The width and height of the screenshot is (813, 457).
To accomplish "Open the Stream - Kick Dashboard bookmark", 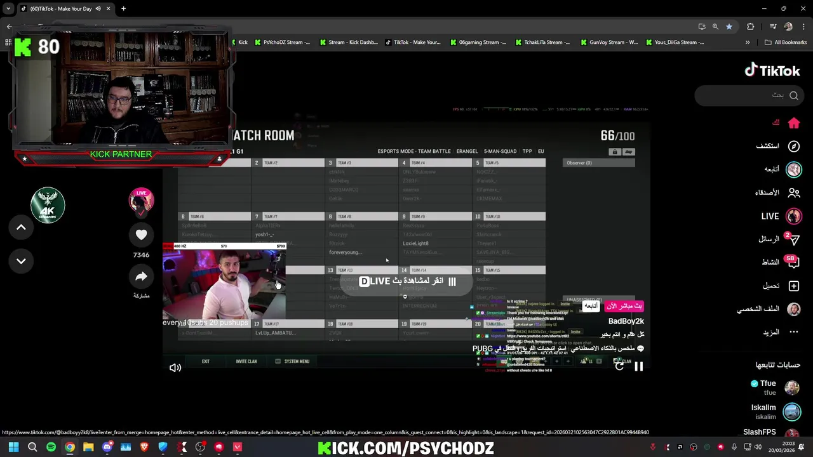I will 349,43.
